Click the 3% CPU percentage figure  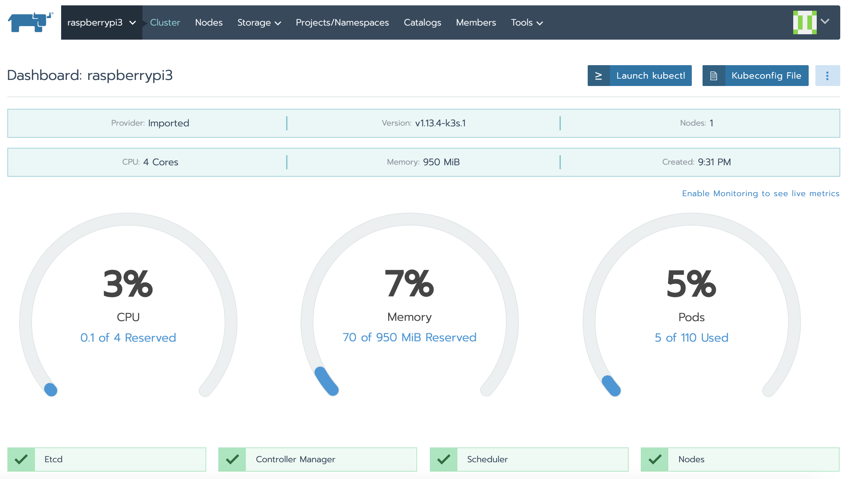point(128,284)
